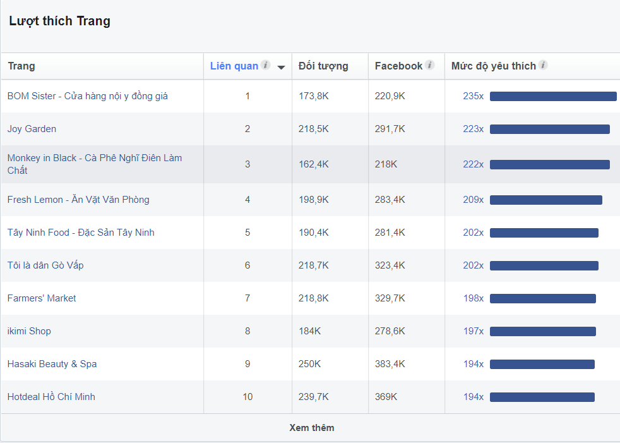
Task: Click Facebook value 283,4K
Action: (390, 200)
